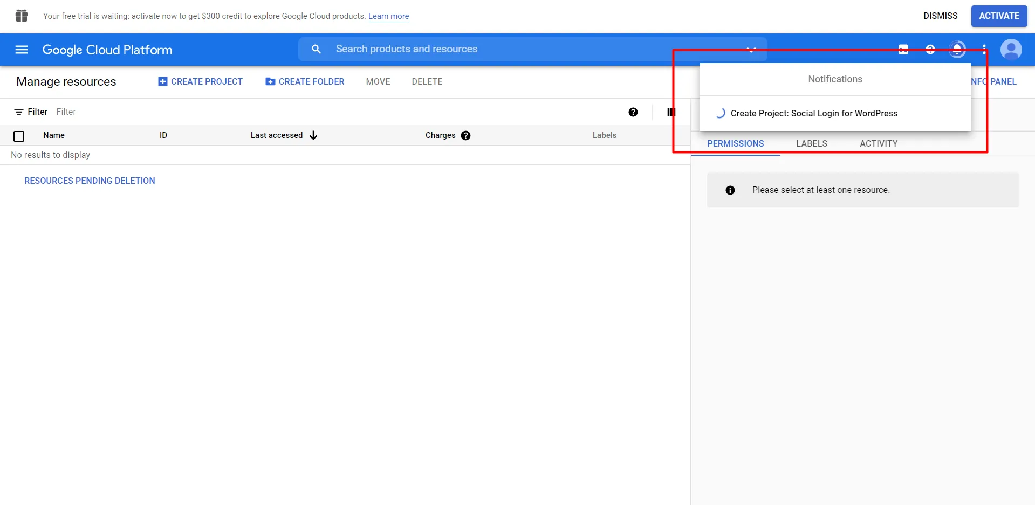Click the search magnifier icon

[317, 49]
